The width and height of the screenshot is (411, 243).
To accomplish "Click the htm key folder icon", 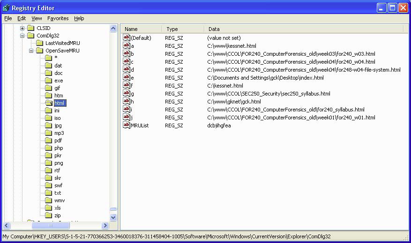I will [x=48, y=96].
